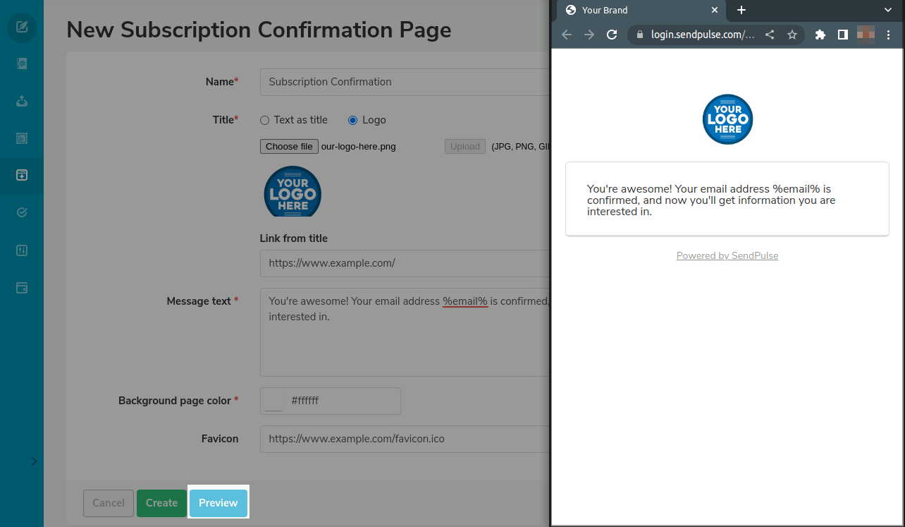Select the 'Text as title' radio option
The image size is (905, 527).
265,121
